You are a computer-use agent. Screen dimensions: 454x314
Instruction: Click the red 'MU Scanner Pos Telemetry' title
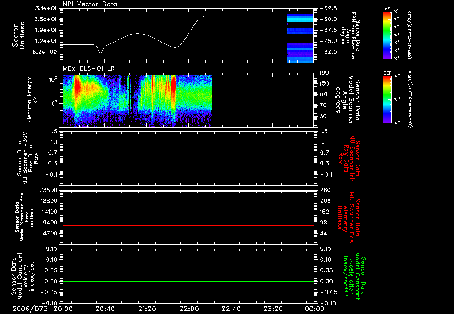coord(349,217)
